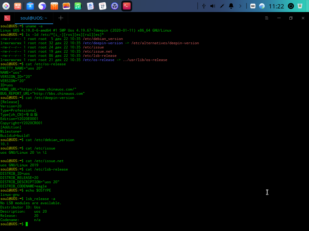The height and width of the screenshot is (231, 309).
Task: Click the power button in the dock
Action: point(291,6)
